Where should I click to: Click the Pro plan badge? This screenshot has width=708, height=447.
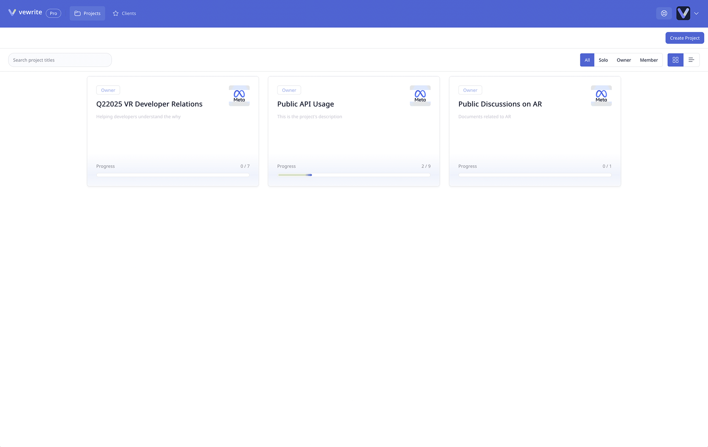click(x=53, y=13)
